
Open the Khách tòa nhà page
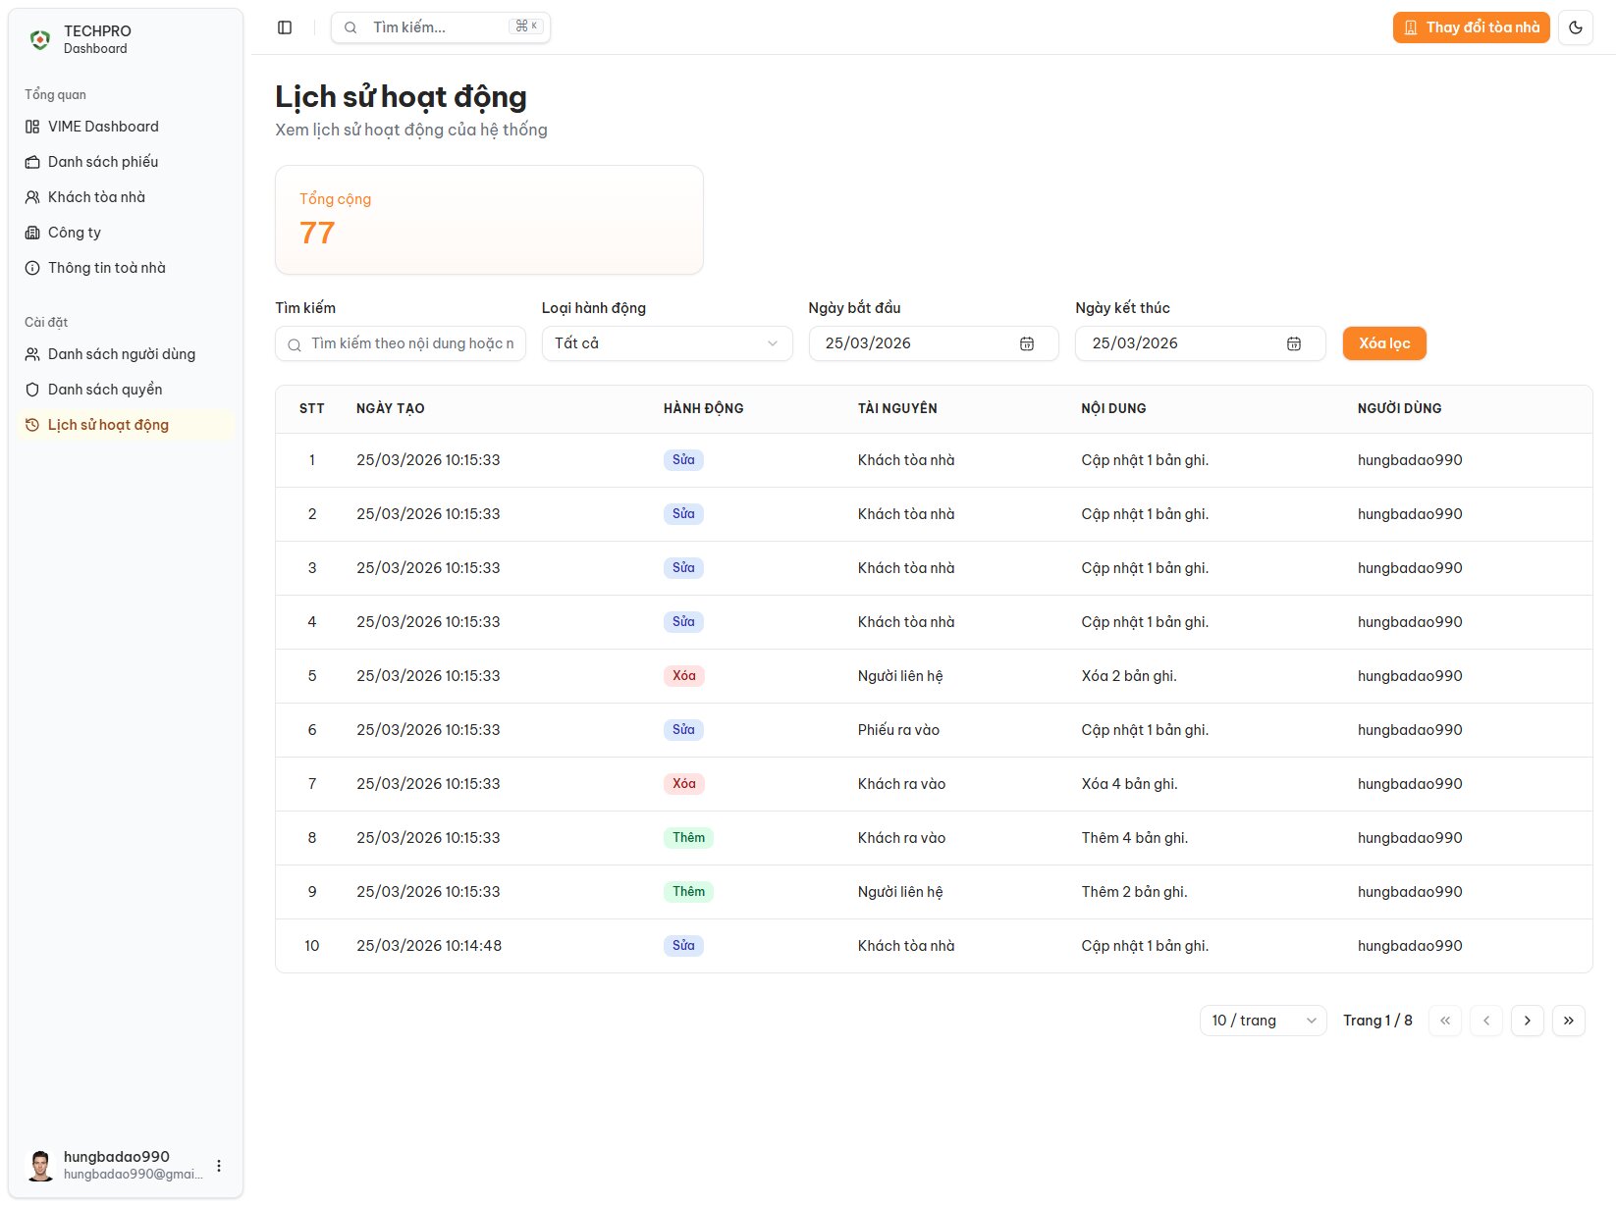point(96,197)
